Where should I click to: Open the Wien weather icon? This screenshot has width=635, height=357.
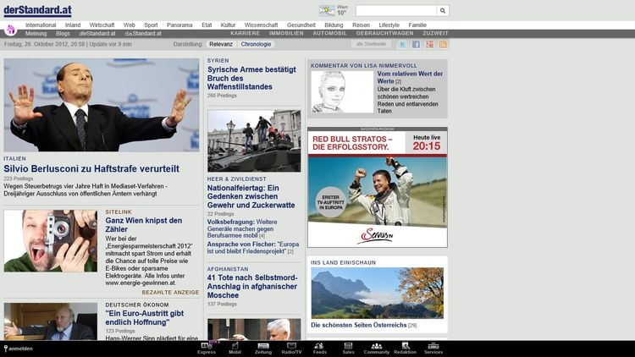click(x=326, y=11)
